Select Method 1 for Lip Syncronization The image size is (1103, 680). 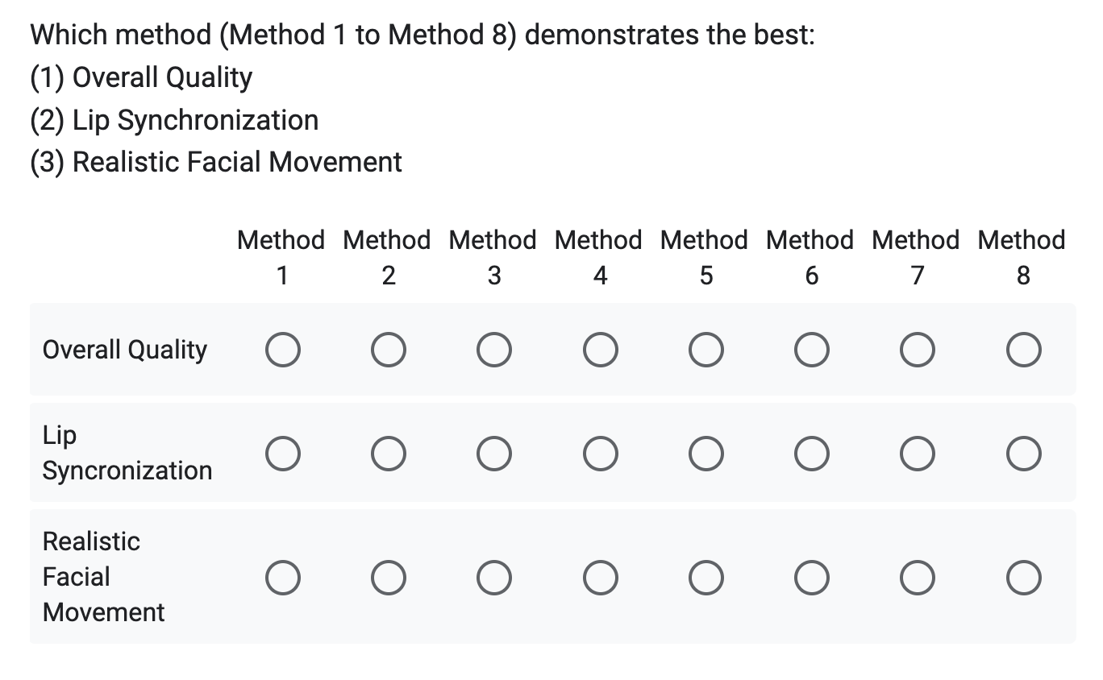[282, 454]
